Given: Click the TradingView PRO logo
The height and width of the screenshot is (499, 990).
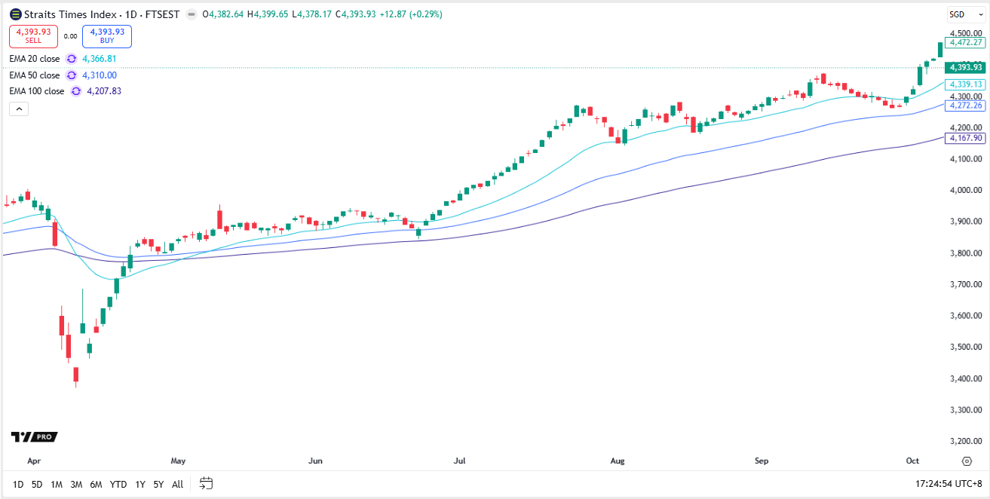Looking at the screenshot, I should coord(34,437).
